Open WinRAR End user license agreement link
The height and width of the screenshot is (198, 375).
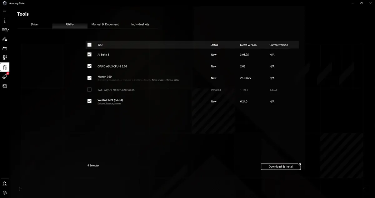click(109, 103)
